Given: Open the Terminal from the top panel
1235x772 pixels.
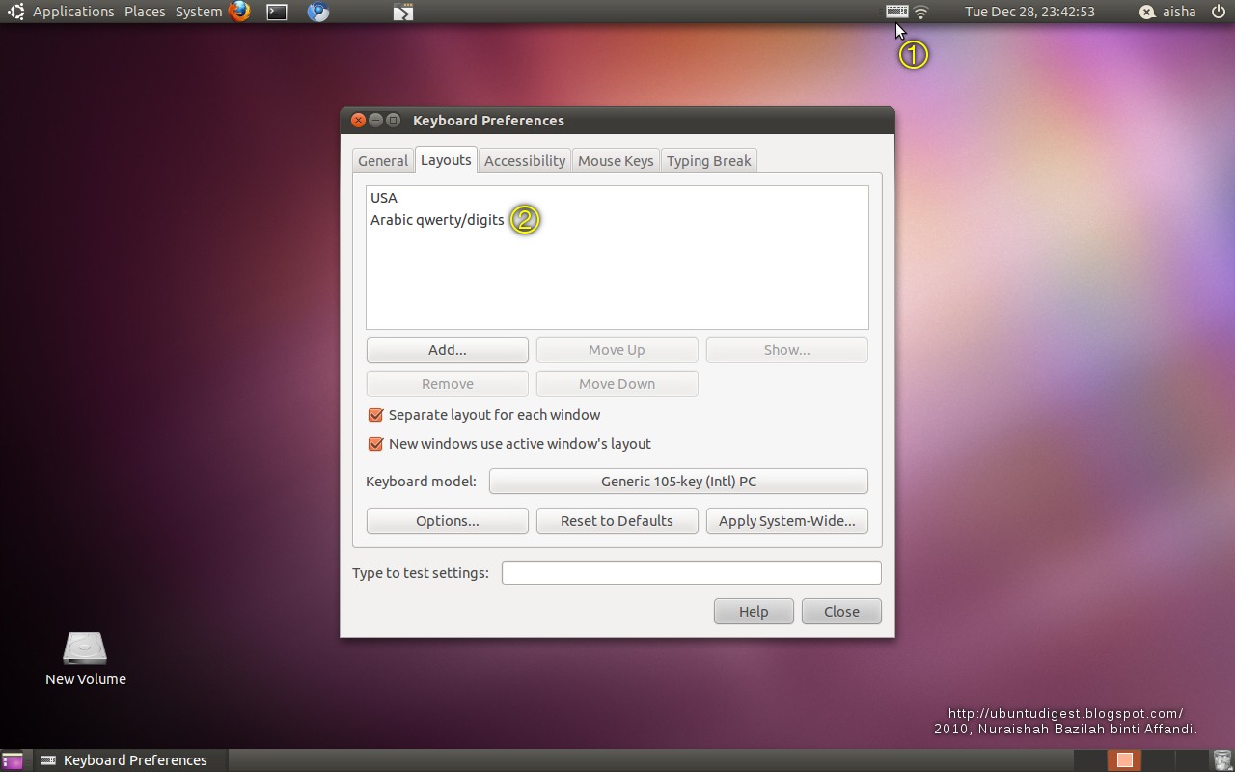Looking at the screenshot, I should point(277,12).
